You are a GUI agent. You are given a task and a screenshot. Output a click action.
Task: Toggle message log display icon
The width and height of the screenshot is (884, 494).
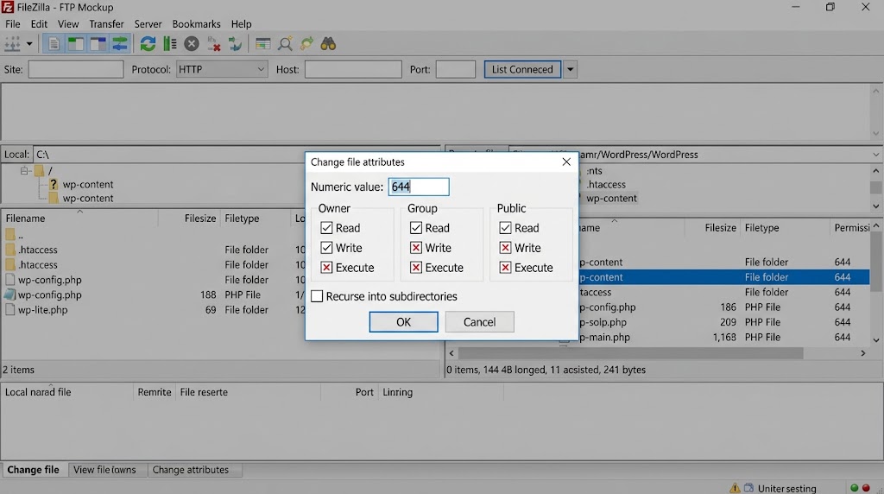tap(54, 43)
